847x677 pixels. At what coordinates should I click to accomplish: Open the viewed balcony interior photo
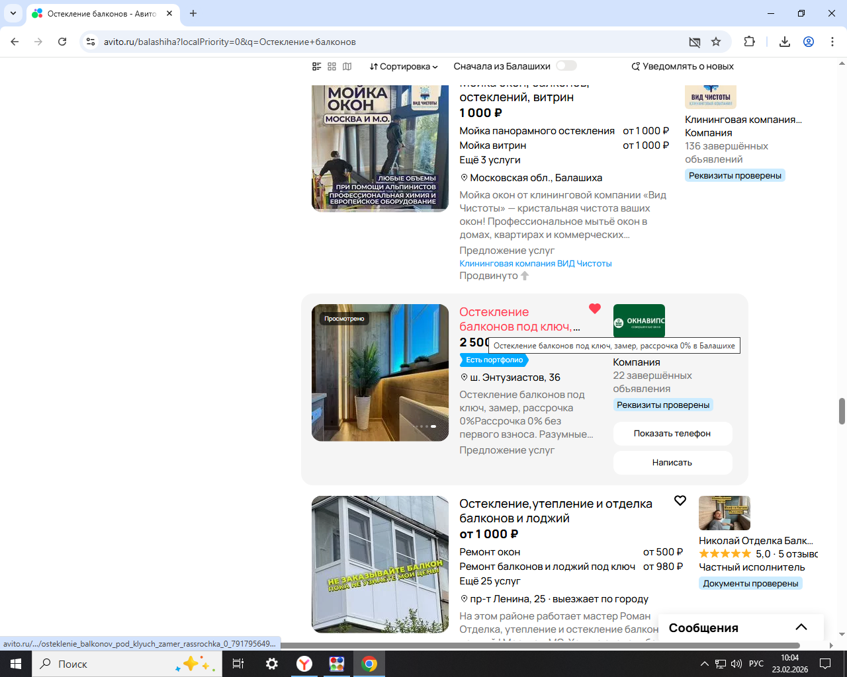click(380, 373)
